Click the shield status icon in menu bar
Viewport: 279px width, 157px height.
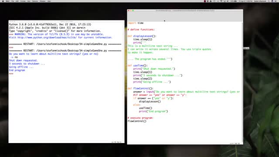point(208,1)
